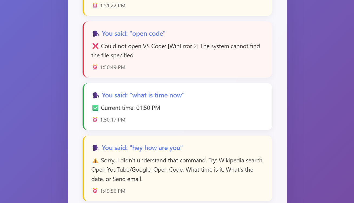The image size is (354, 203).
Task: Select the You said: "what is time now" heading
Action: click(x=138, y=95)
